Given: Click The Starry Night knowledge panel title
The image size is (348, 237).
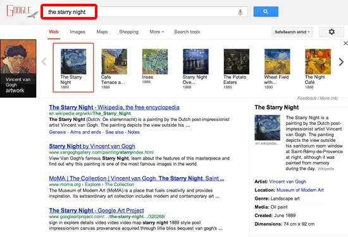Looking at the screenshot, I should click(x=277, y=107).
